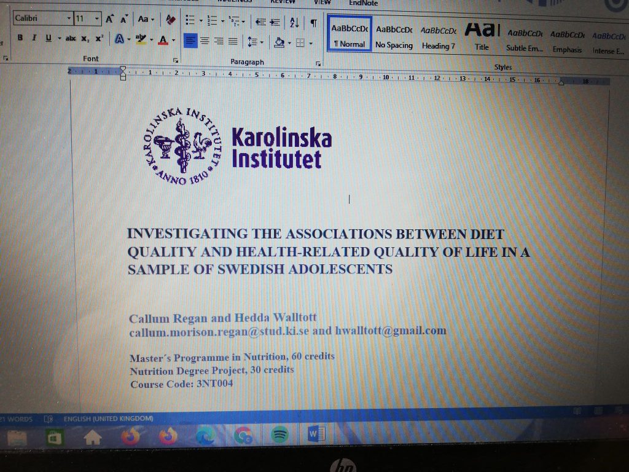Open Microsoft Edge from the taskbar
The image size is (629, 472).
(205, 436)
